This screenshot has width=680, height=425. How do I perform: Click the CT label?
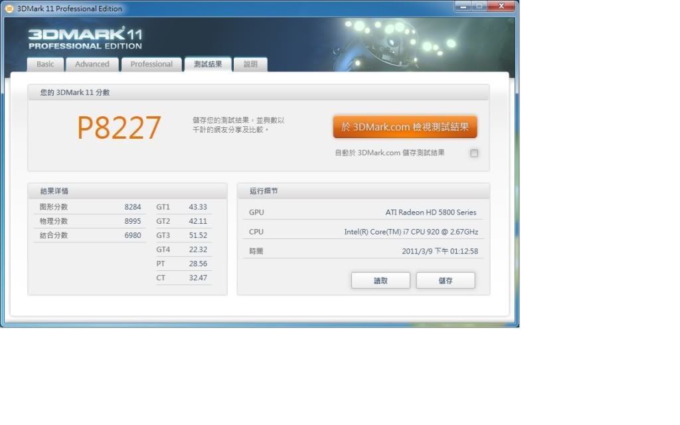[x=161, y=278]
